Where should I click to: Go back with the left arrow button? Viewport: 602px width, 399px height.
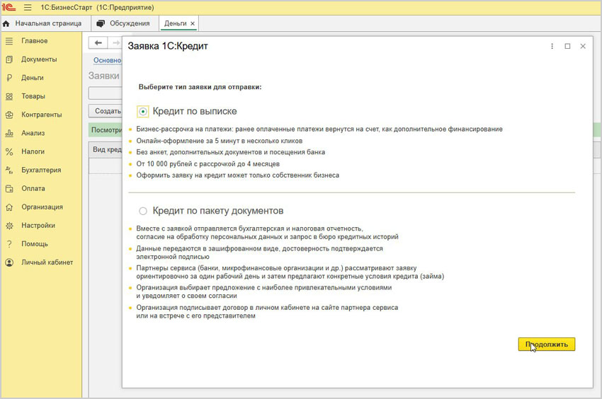point(98,43)
